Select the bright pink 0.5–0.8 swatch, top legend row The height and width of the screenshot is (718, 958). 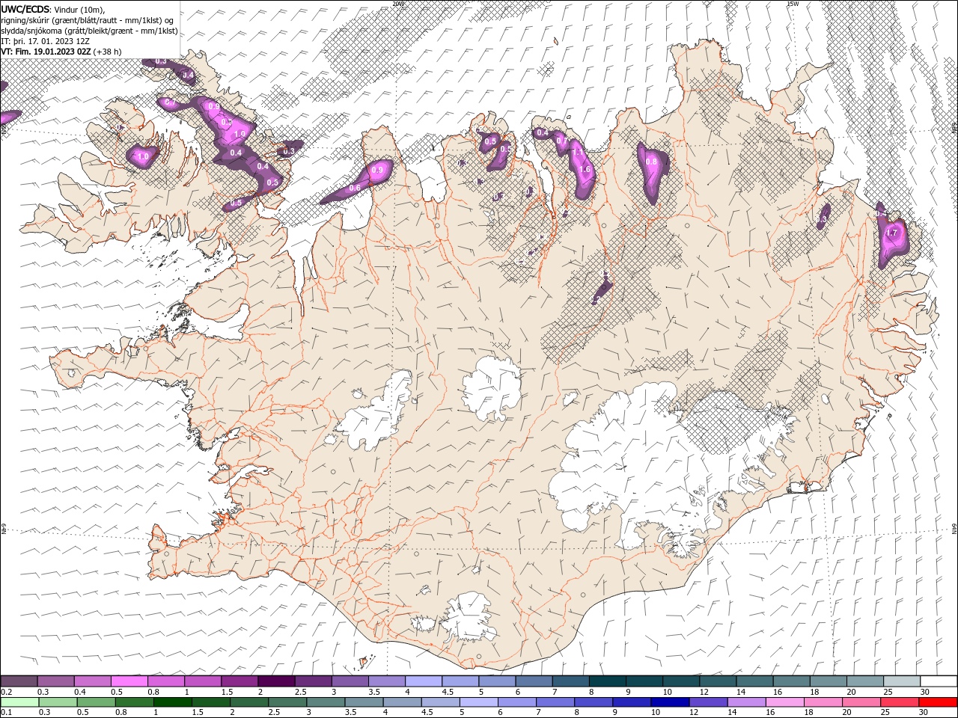(x=129, y=681)
